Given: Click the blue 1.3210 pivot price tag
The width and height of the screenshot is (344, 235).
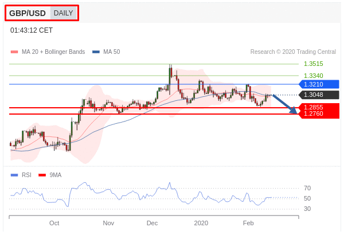Looking at the screenshot, I should click(x=319, y=84).
